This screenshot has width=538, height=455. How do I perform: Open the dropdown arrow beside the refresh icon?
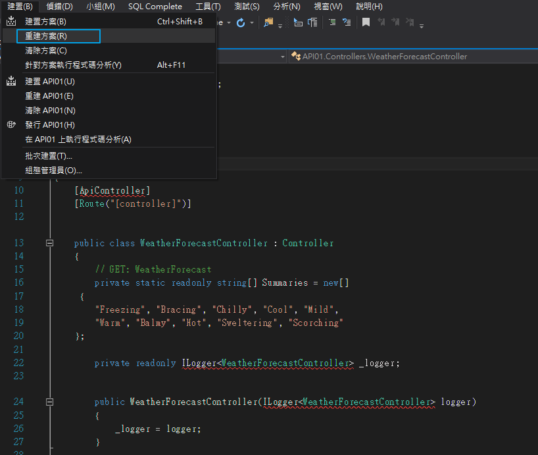(x=252, y=22)
